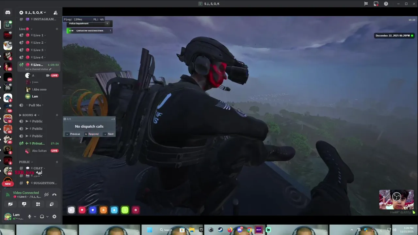Create channel plus in ROOMS category

click(x=57, y=115)
